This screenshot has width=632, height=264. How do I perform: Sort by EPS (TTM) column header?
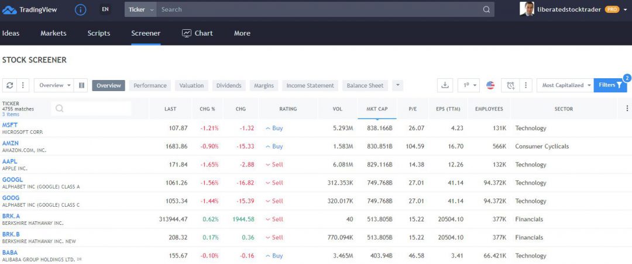pos(448,109)
